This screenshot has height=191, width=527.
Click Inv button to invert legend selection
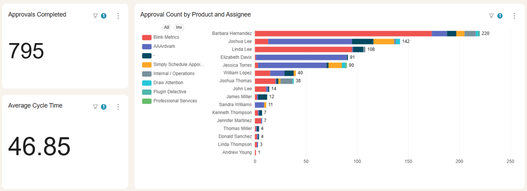(179, 28)
